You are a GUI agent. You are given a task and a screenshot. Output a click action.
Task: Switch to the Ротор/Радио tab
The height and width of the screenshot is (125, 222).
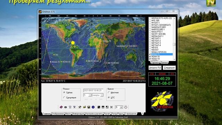pyautogui.click(x=117, y=114)
